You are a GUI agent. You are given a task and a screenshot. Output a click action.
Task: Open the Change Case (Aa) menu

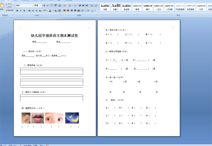point(40,11)
